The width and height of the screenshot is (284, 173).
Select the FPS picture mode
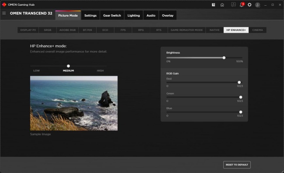tap(123, 30)
